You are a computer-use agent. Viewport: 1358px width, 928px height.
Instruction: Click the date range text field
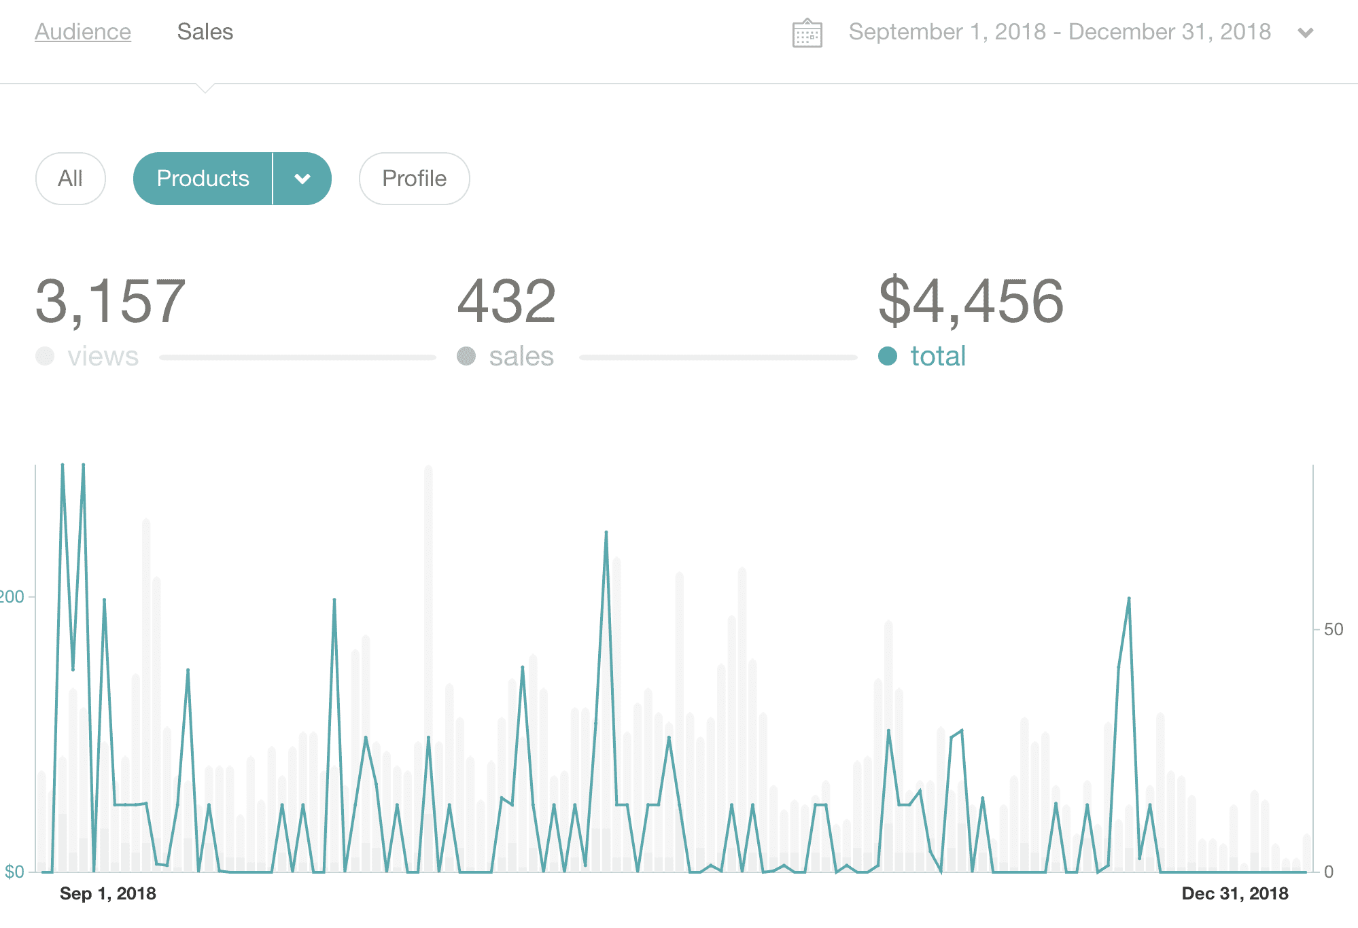coord(1059,32)
